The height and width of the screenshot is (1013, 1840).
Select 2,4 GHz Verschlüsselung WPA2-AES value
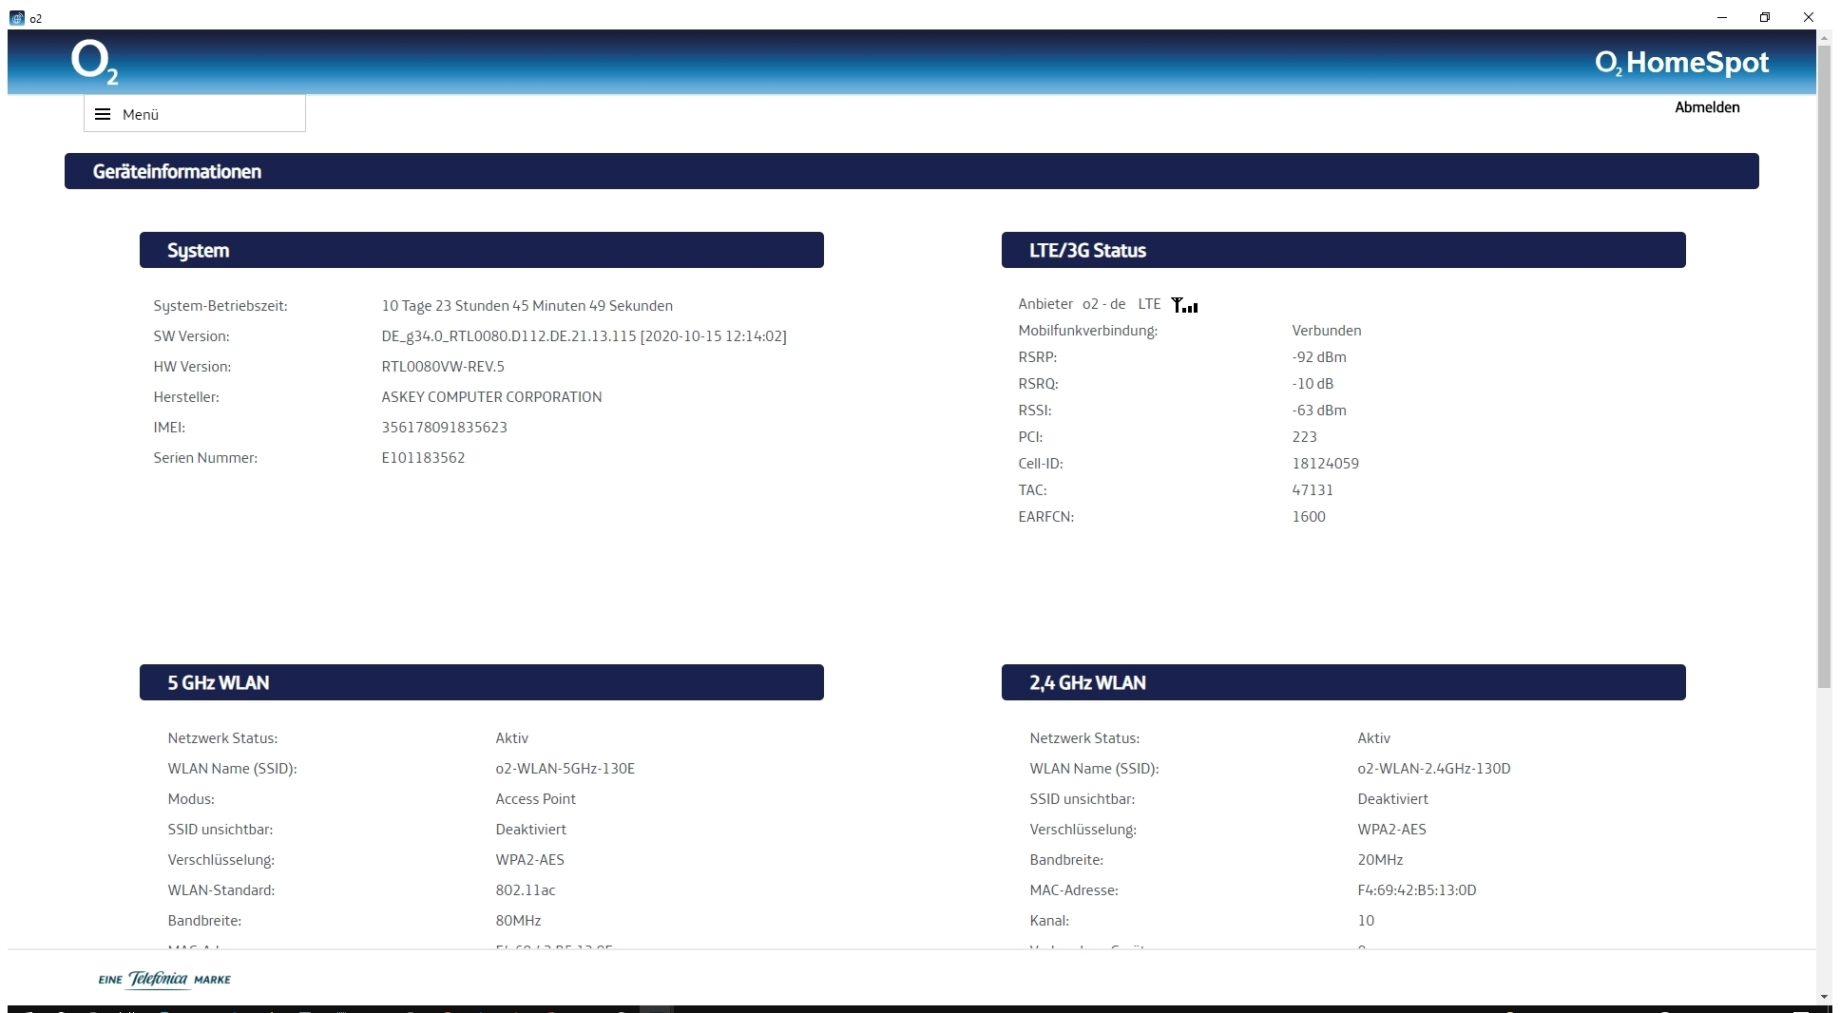tap(1391, 830)
